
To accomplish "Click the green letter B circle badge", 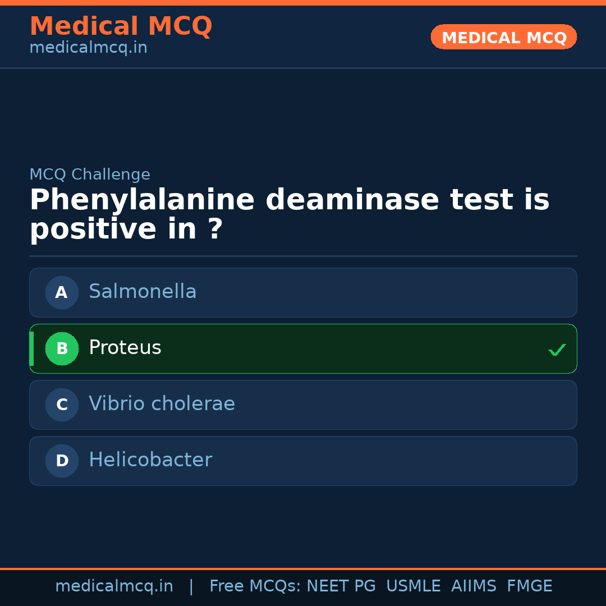I will (62, 348).
